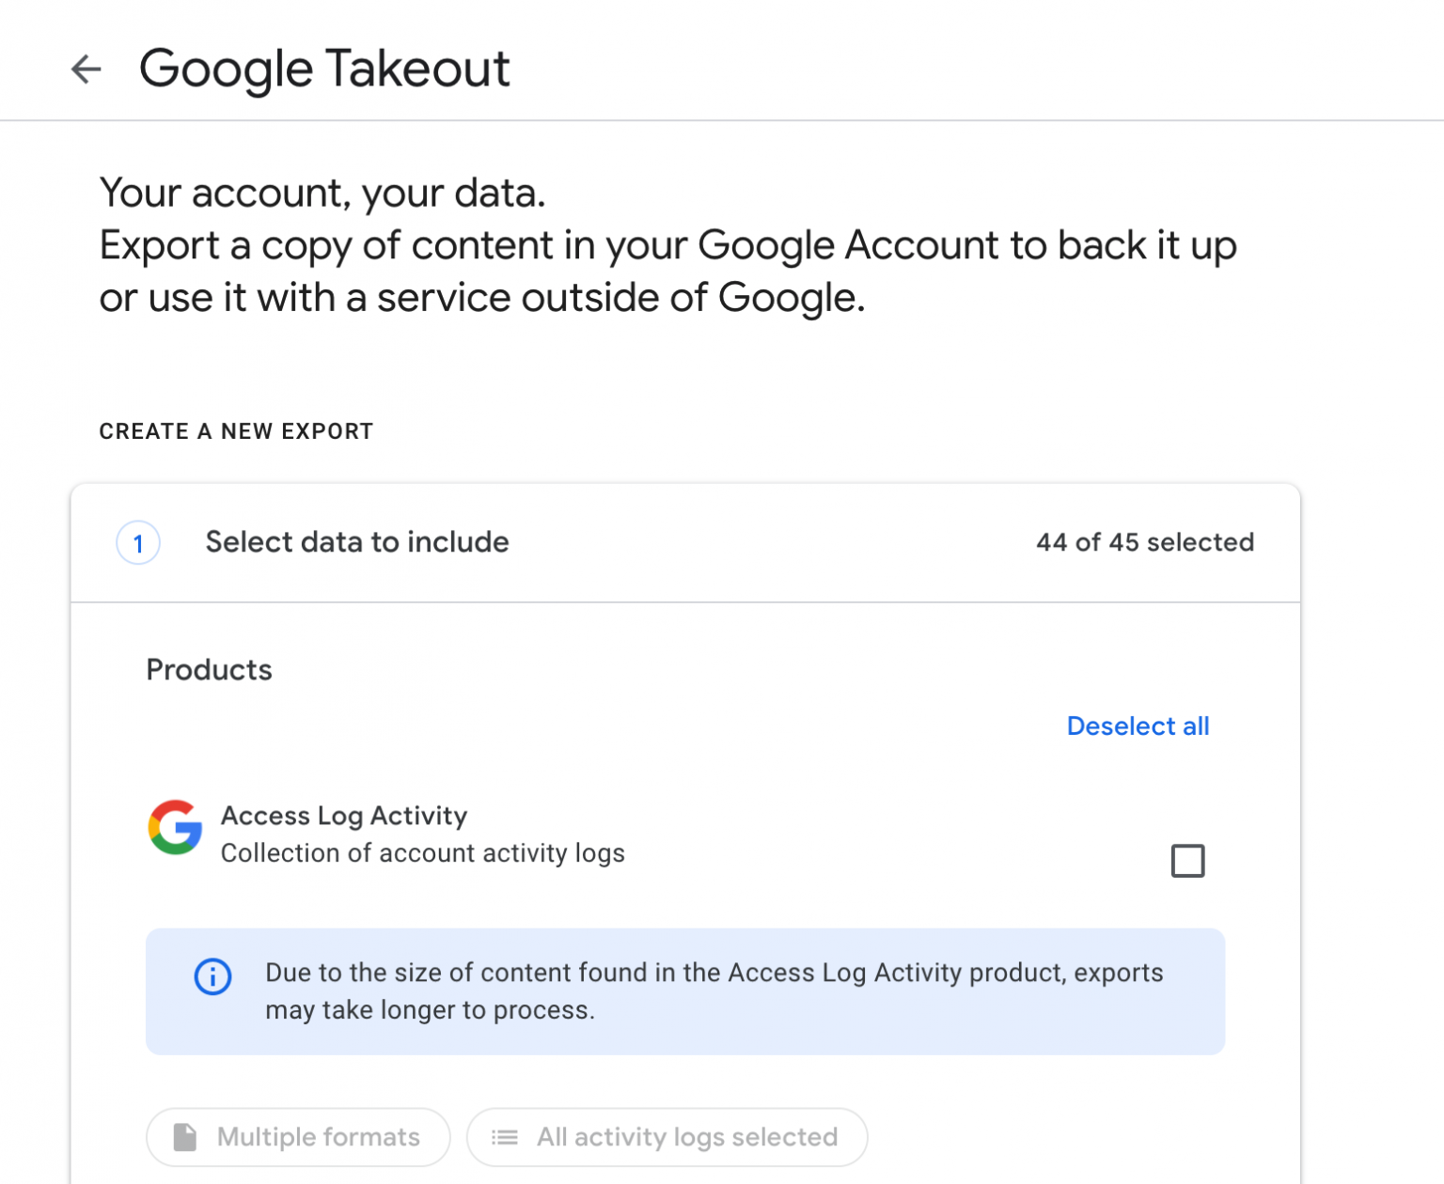Go back using the left arrow
Viewport: 1444px width, 1184px height.
pyautogui.click(x=86, y=69)
